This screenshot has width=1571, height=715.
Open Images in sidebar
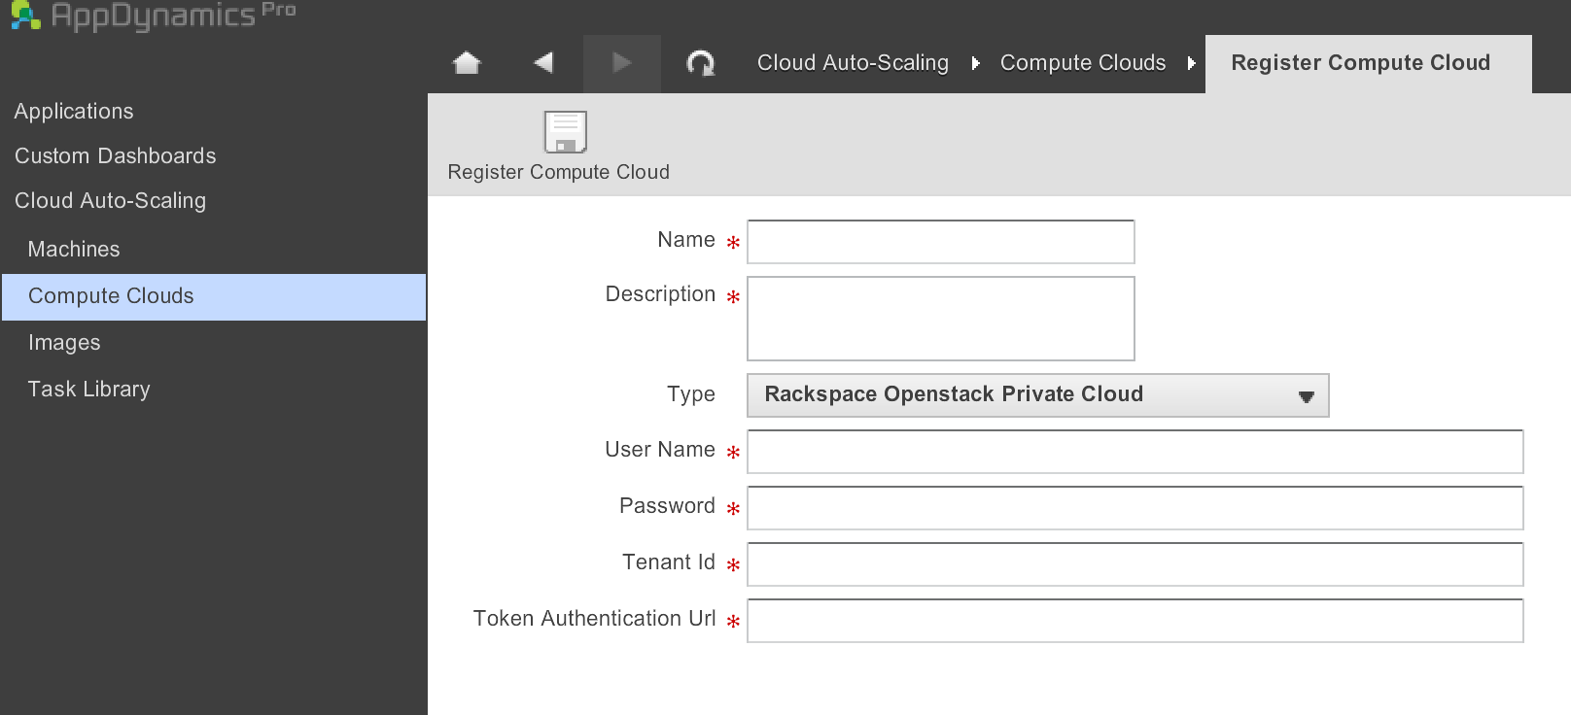click(x=64, y=343)
